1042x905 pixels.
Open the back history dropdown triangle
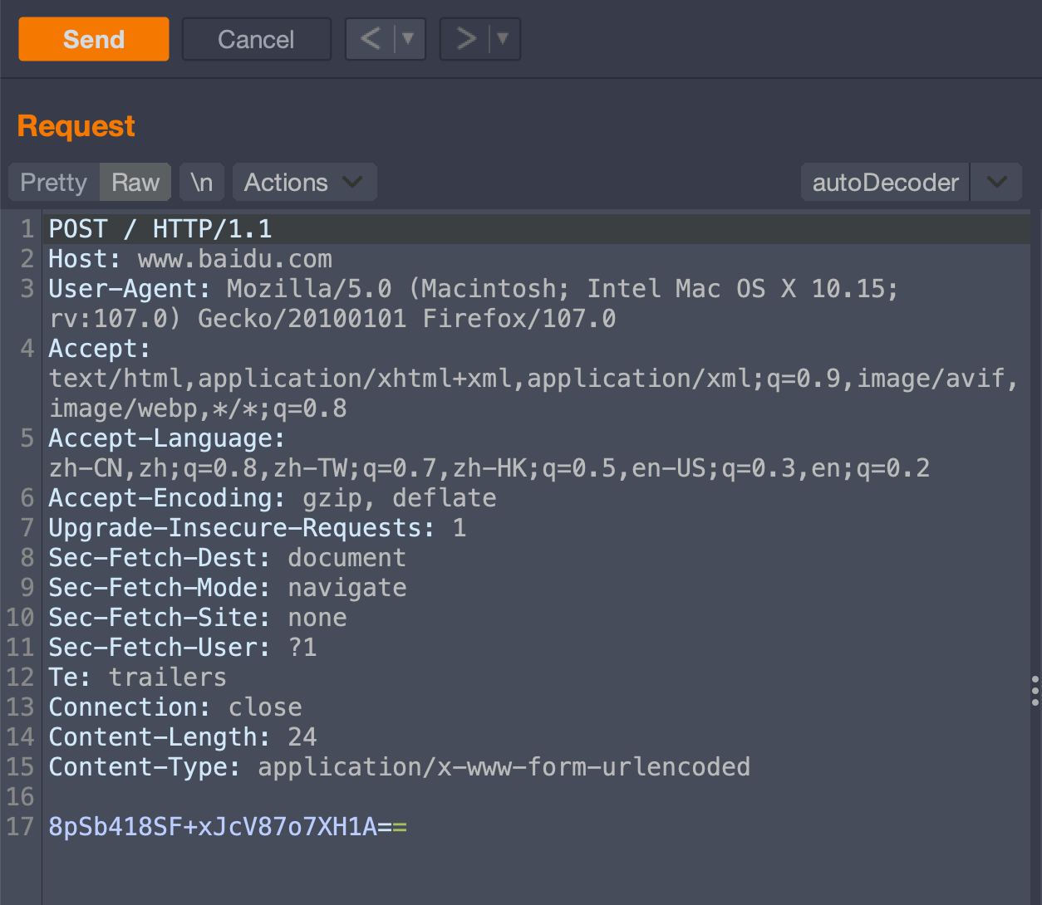coord(408,39)
